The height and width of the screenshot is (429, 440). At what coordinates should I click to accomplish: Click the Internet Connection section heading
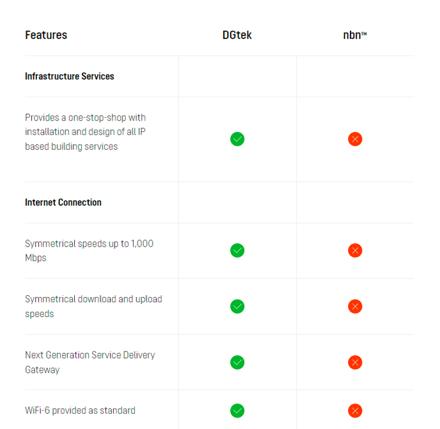coord(63,202)
